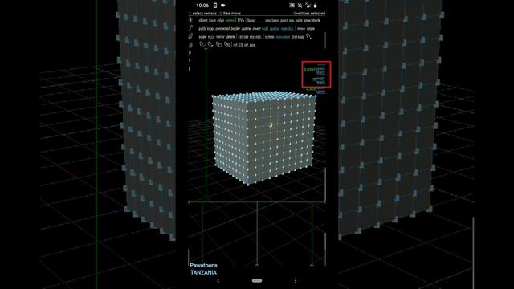Activate the mirror tool
The height and width of the screenshot is (289, 514).
220,37
